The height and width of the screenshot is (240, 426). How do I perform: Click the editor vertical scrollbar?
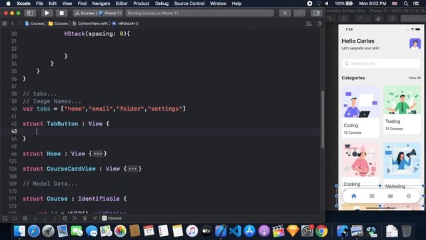pos(322,119)
